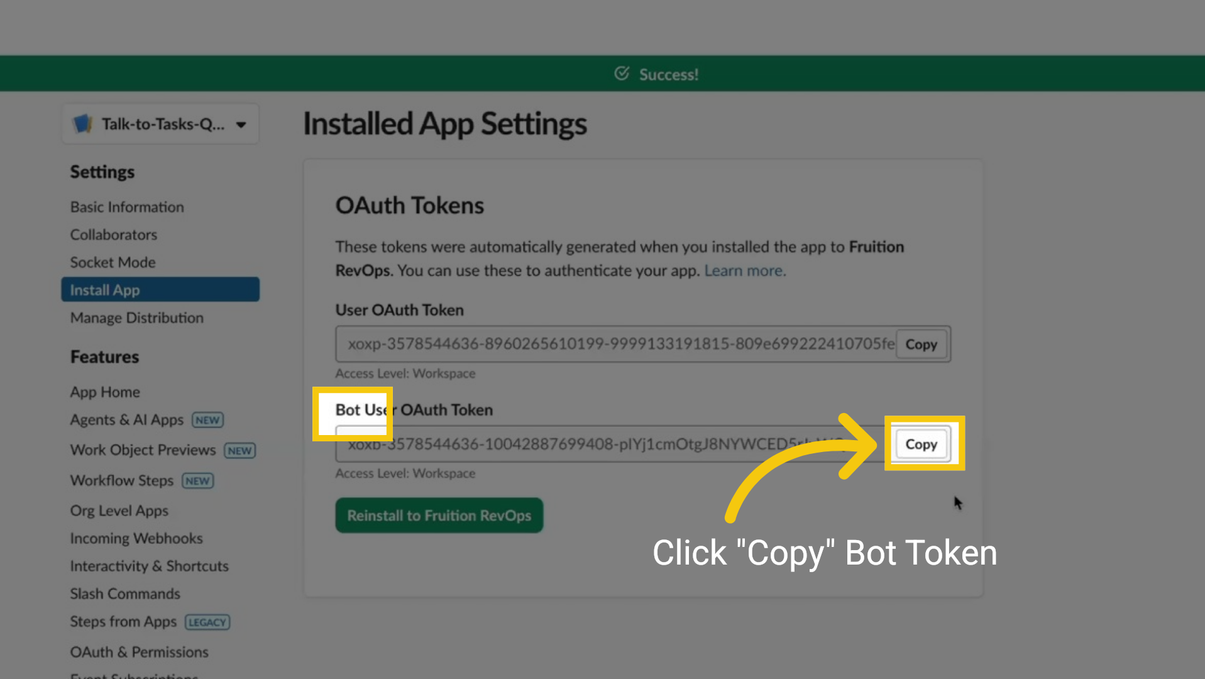This screenshot has width=1205, height=679.
Task: Open Manage Distribution page
Action: (x=137, y=317)
